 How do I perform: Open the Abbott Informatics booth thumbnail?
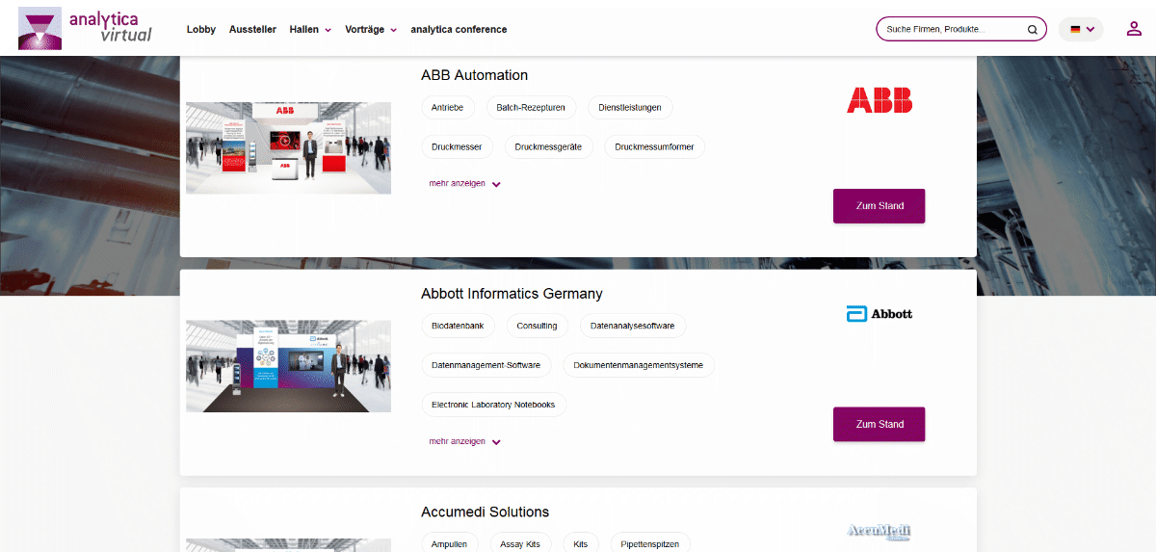pos(288,366)
